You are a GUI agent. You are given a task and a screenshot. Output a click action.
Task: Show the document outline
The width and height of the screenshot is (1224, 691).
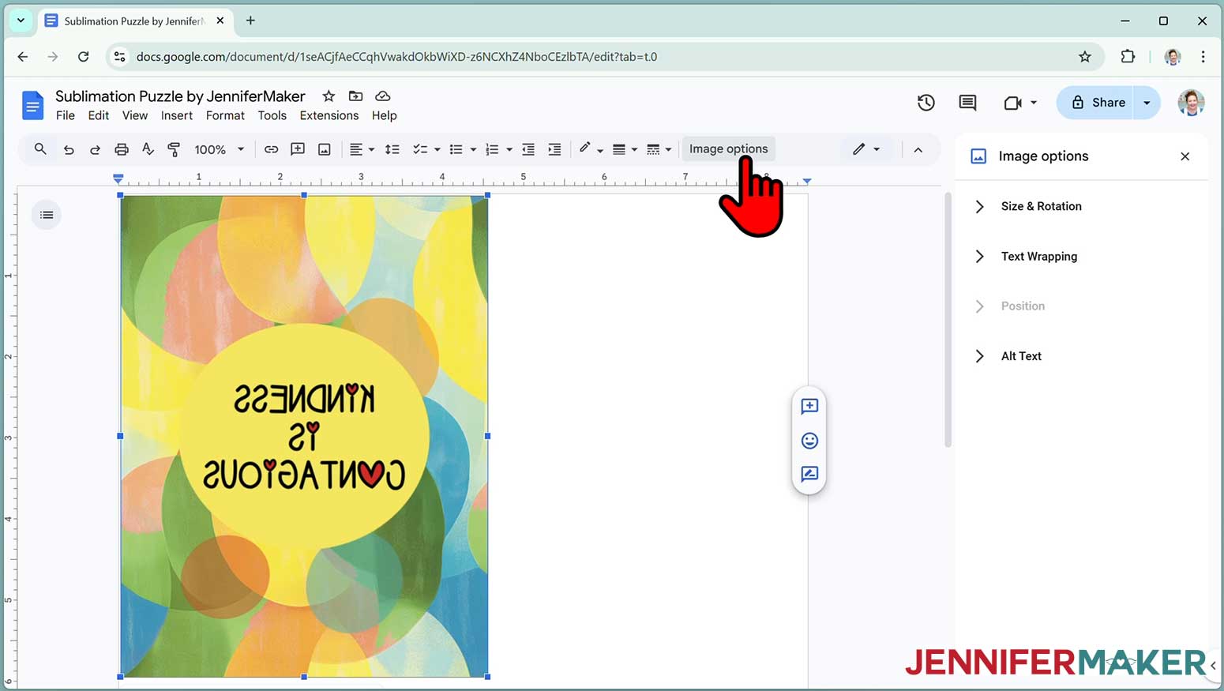tap(47, 215)
